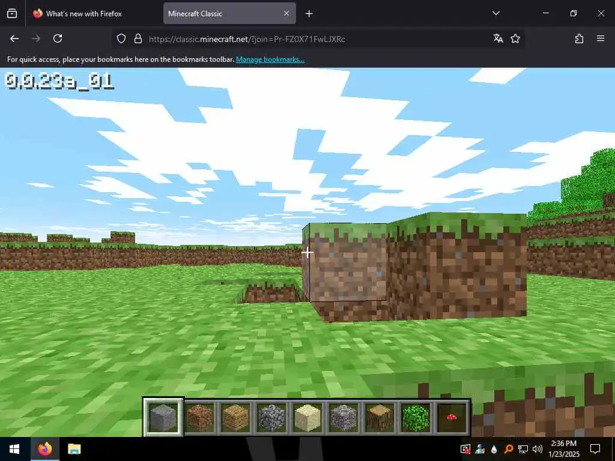The width and height of the screenshot is (615, 461).
Task: Close the Minecraft Classic tab
Action: pyautogui.click(x=286, y=13)
